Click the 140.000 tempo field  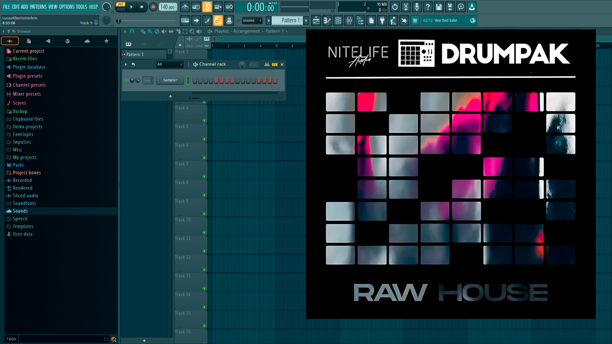[168, 7]
